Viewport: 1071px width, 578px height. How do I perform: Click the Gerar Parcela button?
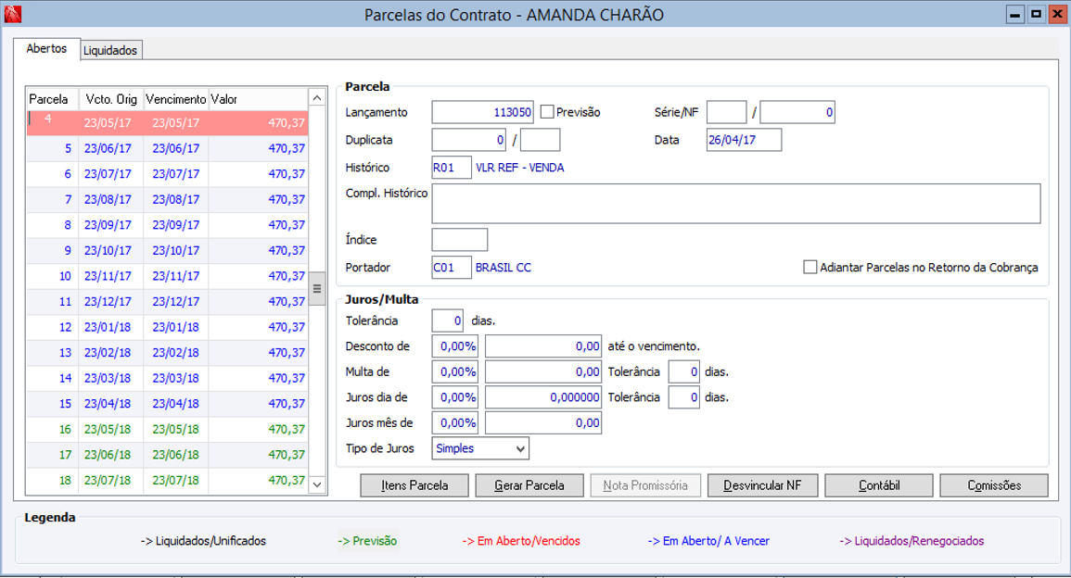click(x=529, y=485)
